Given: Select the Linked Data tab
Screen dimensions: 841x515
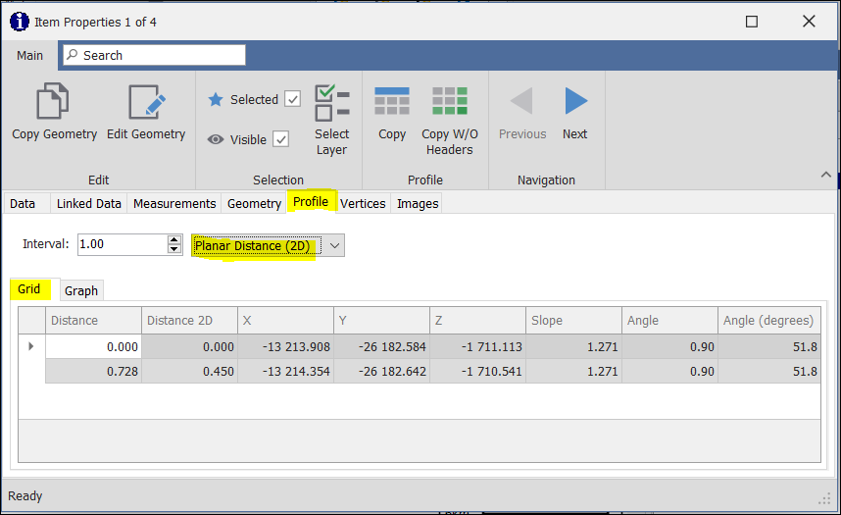Looking at the screenshot, I should pos(89,203).
